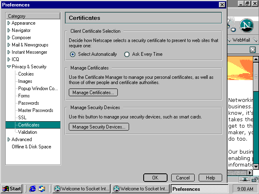Select the 'Select Automatically' radio button

(x=72, y=54)
